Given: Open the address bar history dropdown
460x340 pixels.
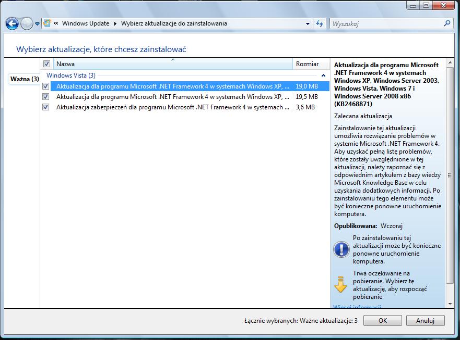Looking at the screenshot, I should 308,24.
